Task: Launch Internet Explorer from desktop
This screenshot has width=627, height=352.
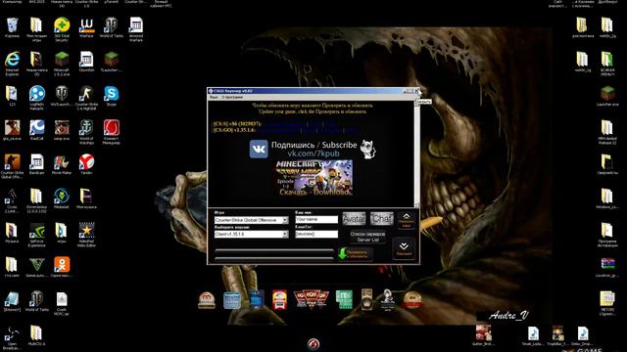Action: pos(12,63)
